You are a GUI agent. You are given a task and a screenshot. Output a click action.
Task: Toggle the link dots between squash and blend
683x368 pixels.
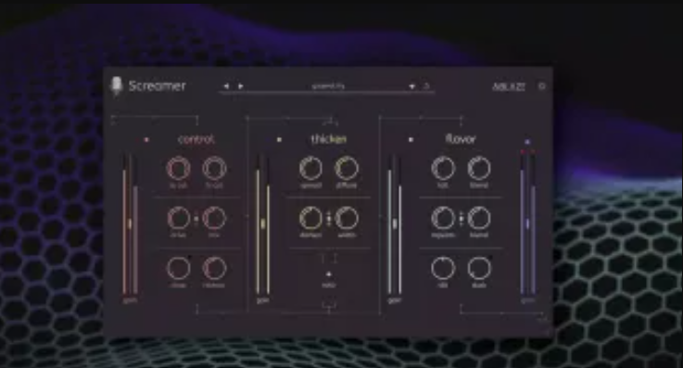click(462, 219)
